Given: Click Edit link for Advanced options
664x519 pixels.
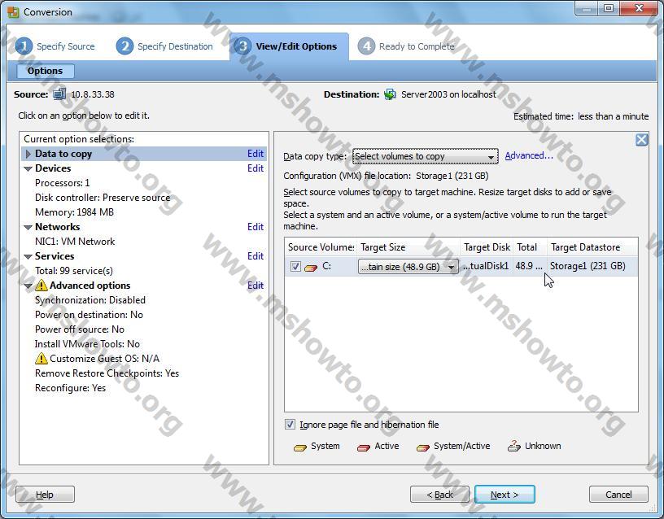Looking at the screenshot, I should pyautogui.click(x=256, y=286).
